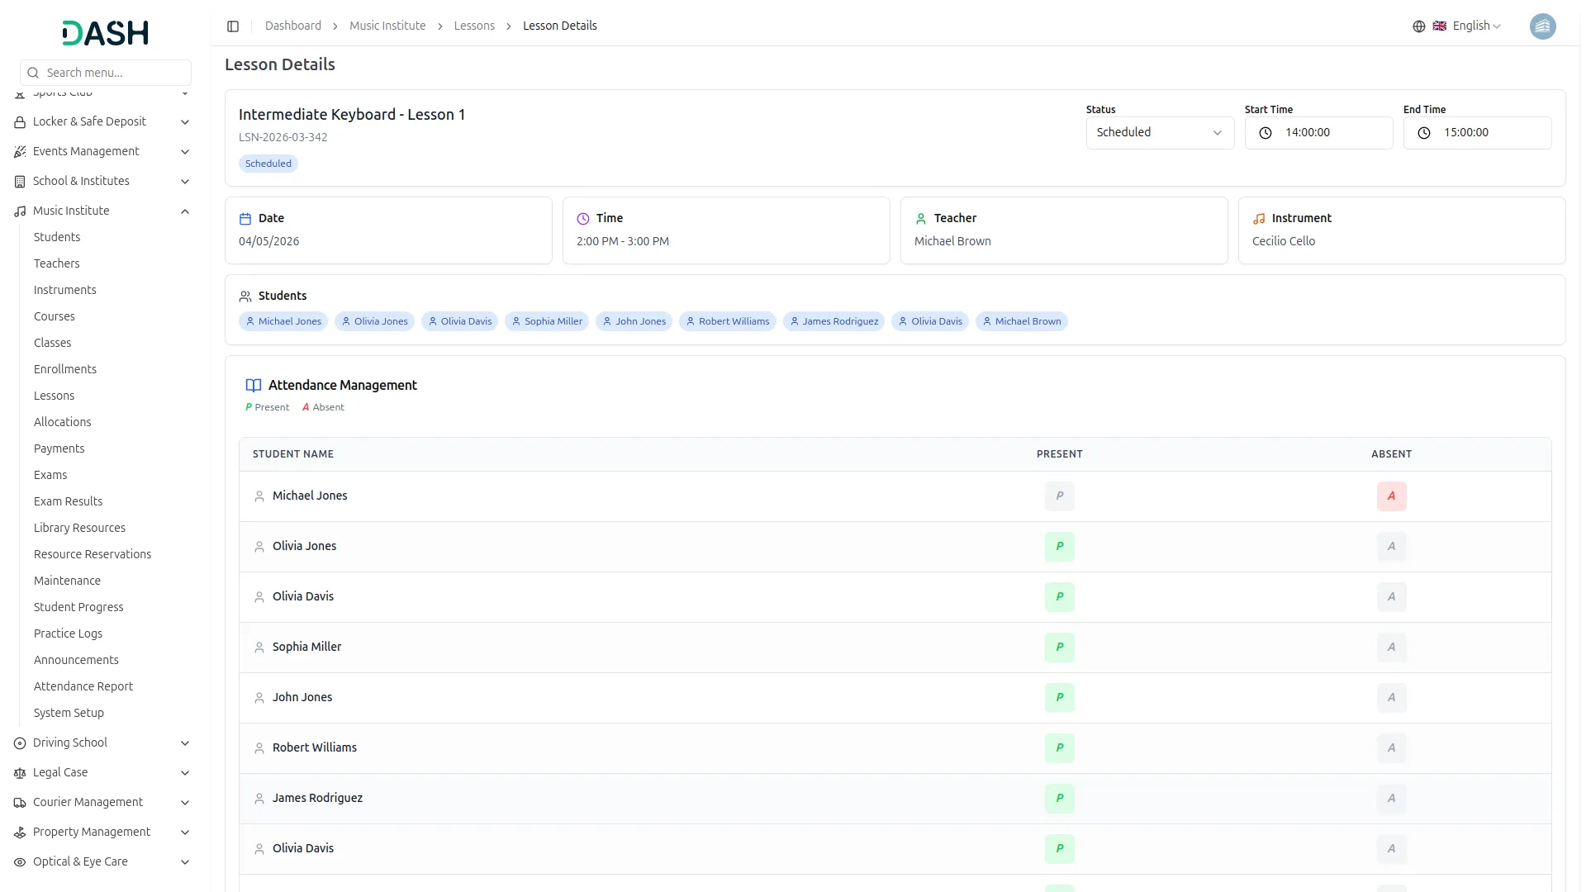1586x892 pixels.
Task: Click the Music Institute note icon
Action: [20, 211]
